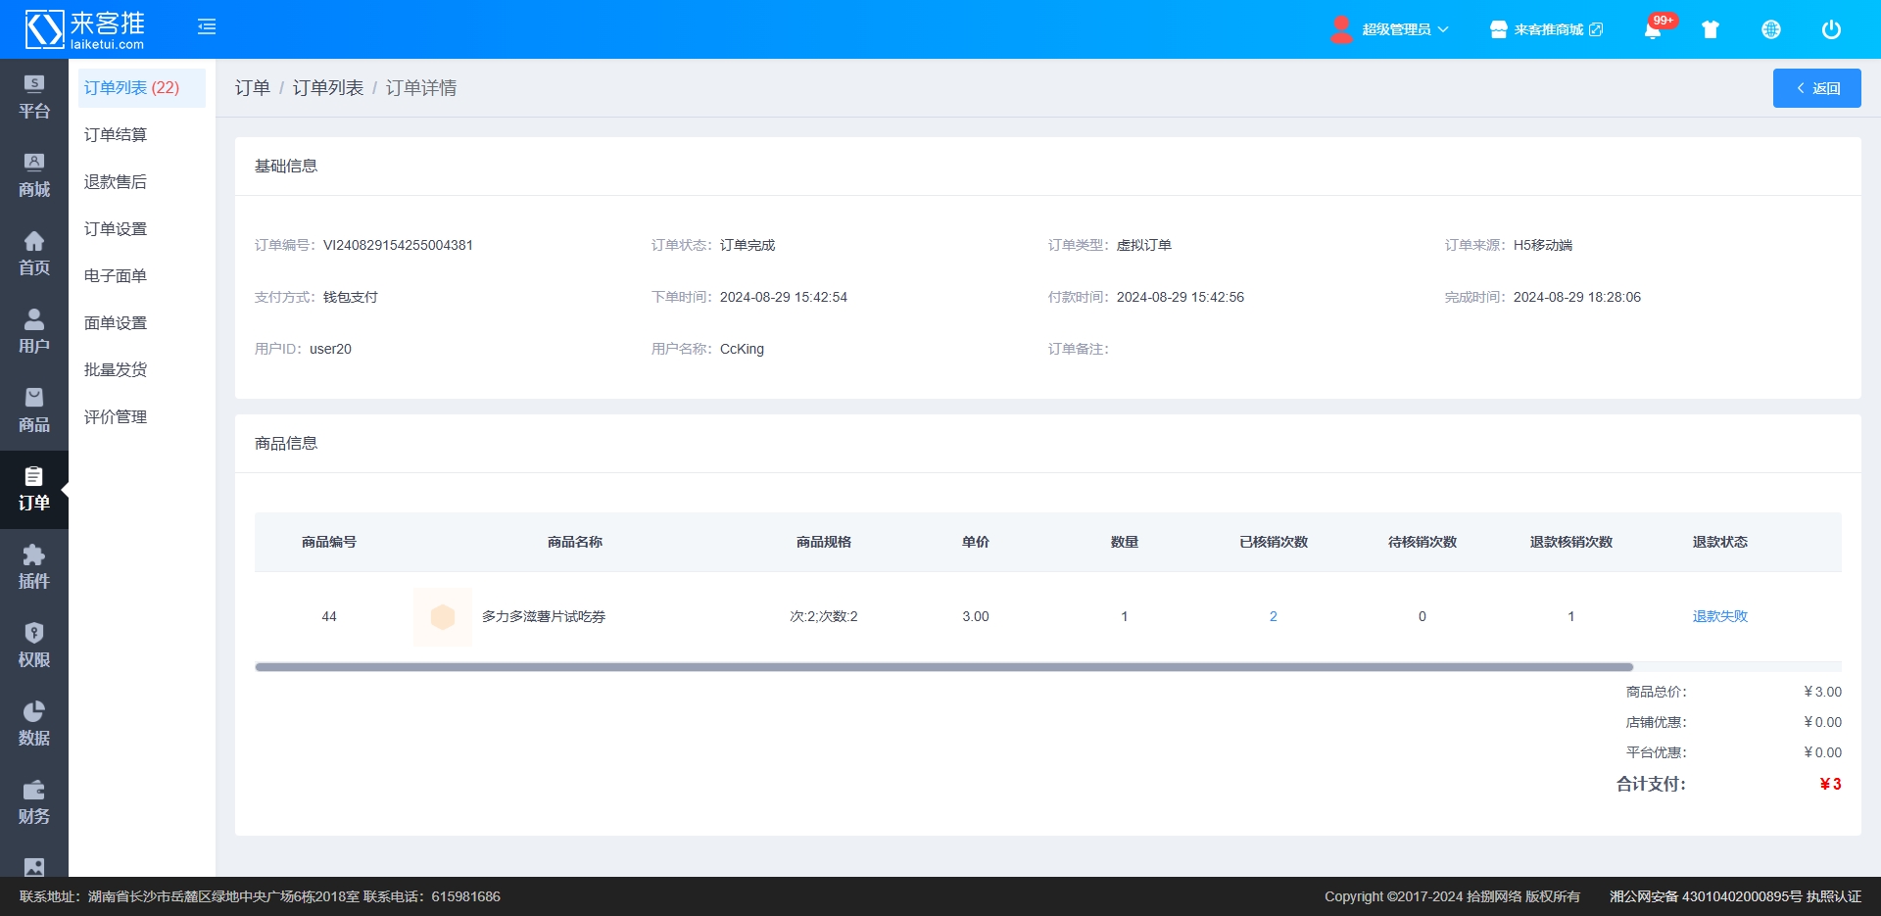Screen dimensions: 1881x916
Task: Select 退款售后 in the order submenu
Action: click(116, 182)
